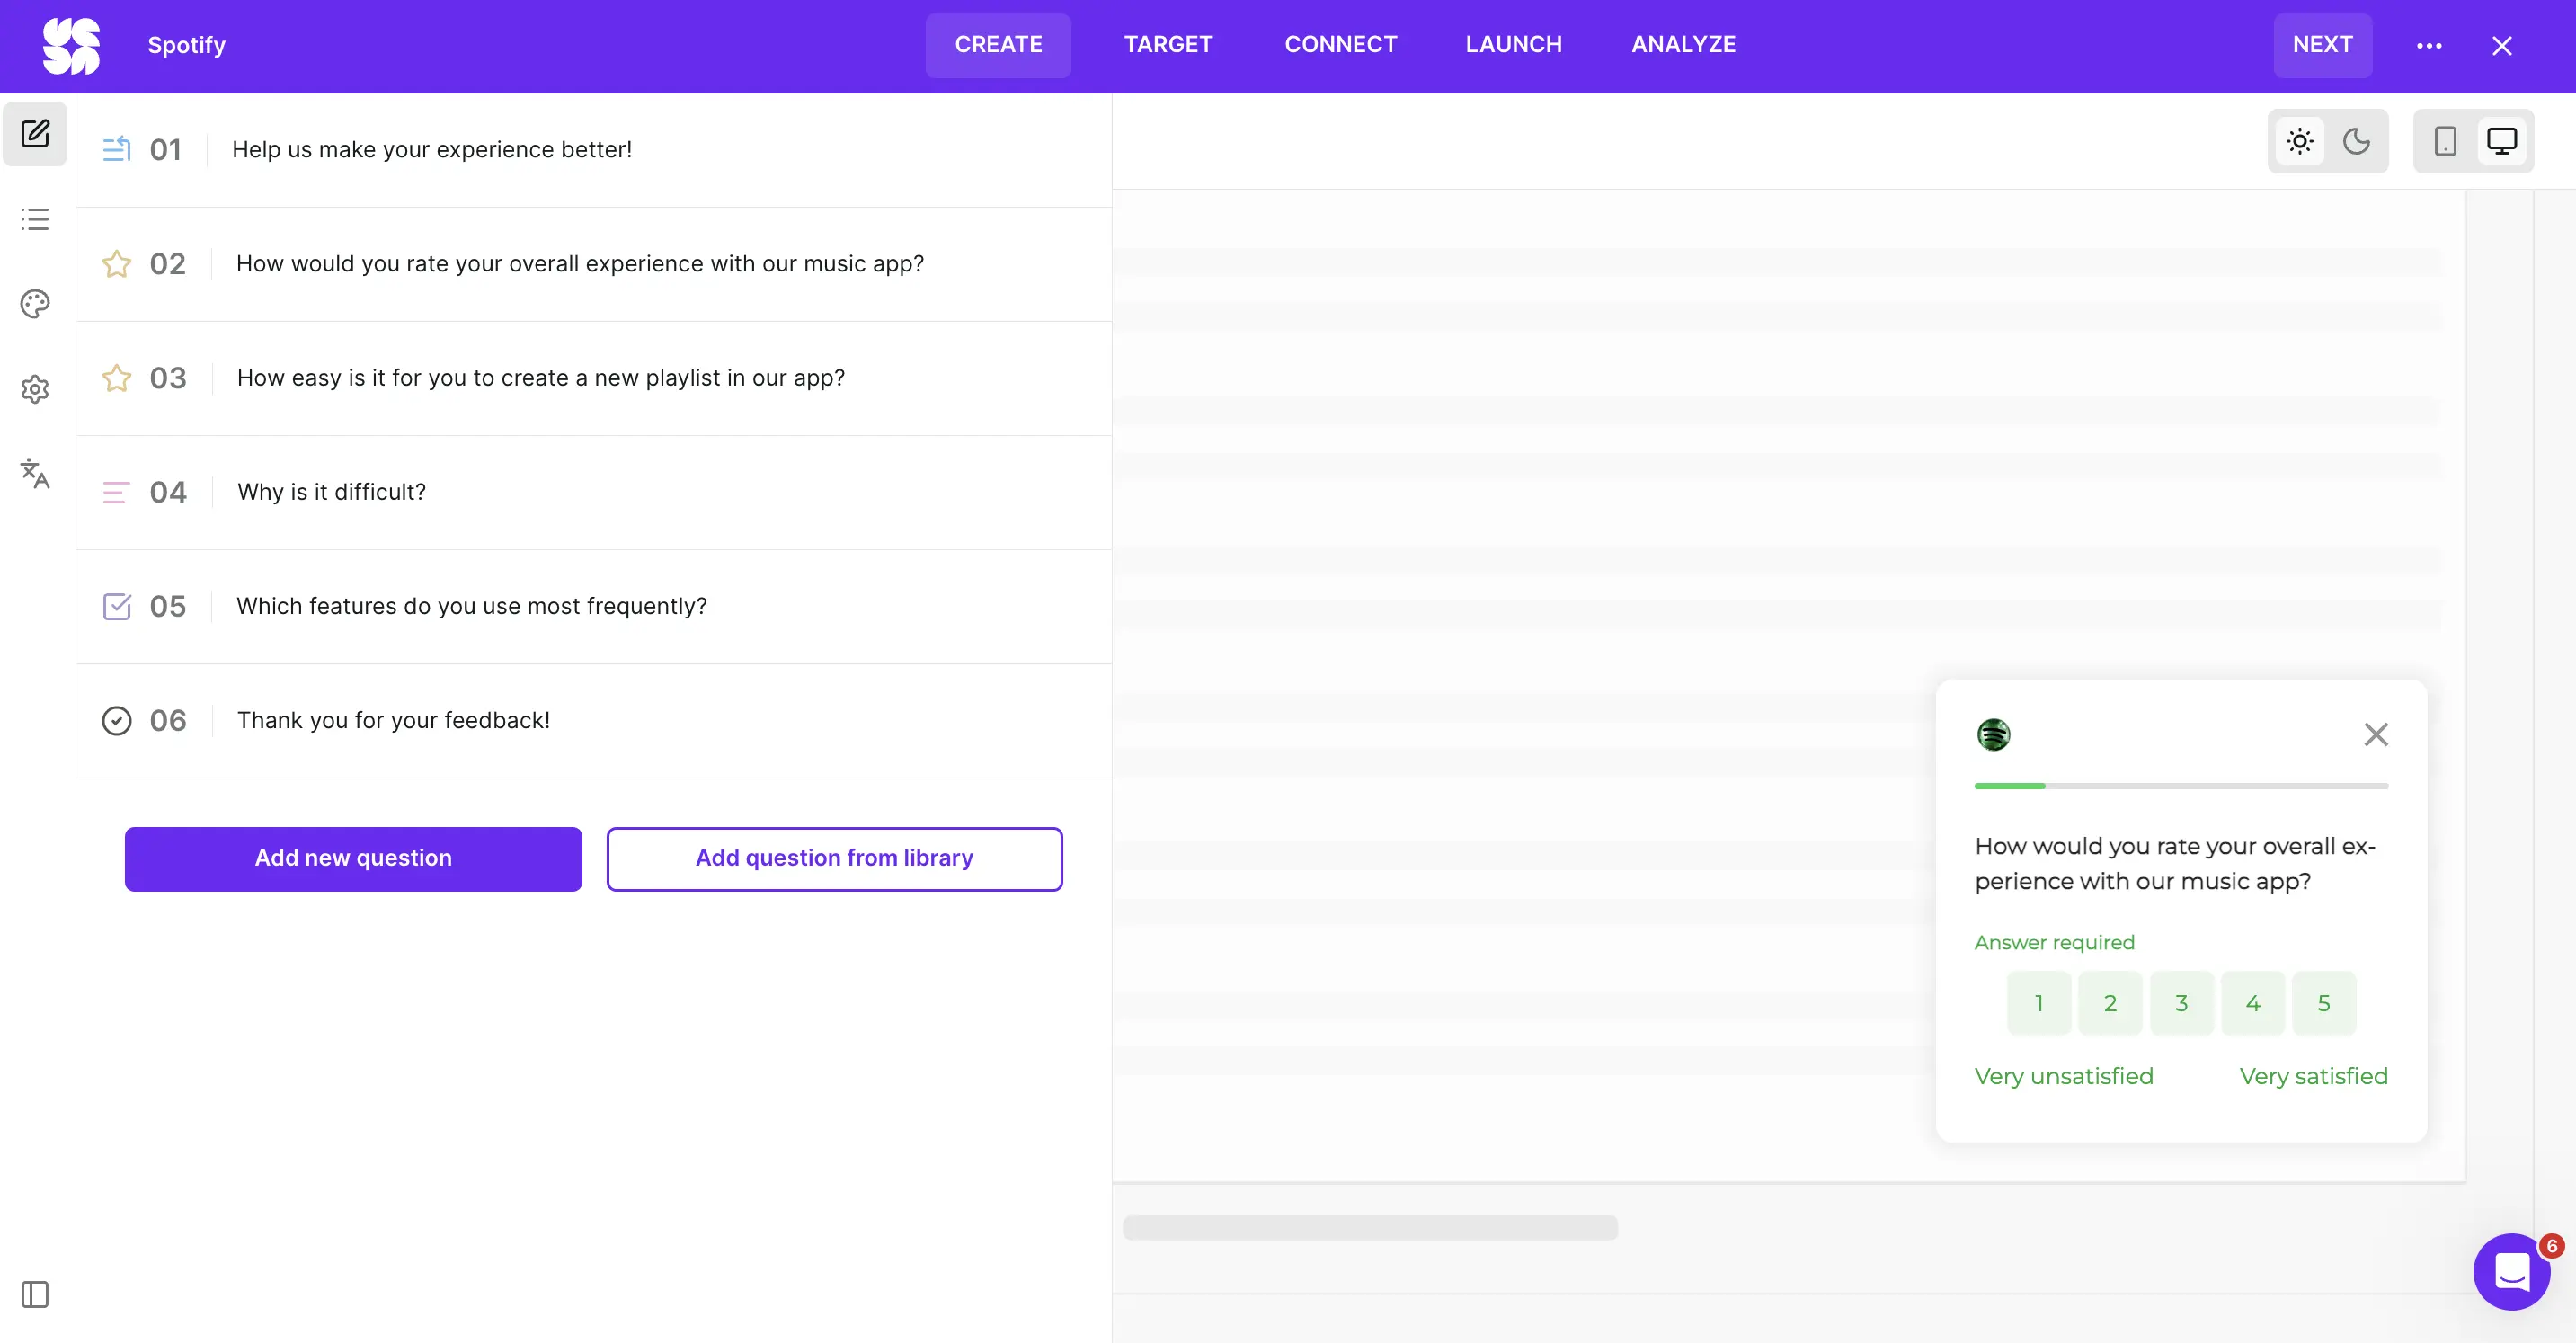This screenshot has height=1343, width=2576.
Task: Open the design palette sidebar icon
Action: click(35, 304)
